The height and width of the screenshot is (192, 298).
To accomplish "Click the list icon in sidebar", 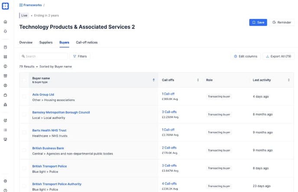I will click(5, 130).
